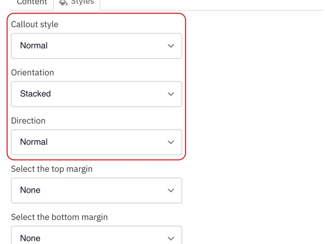This screenshot has width=325, height=244.
Task: Click the diamond-shaped icon next to Styles
Action: pyautogui.click(x=63, y=2)
